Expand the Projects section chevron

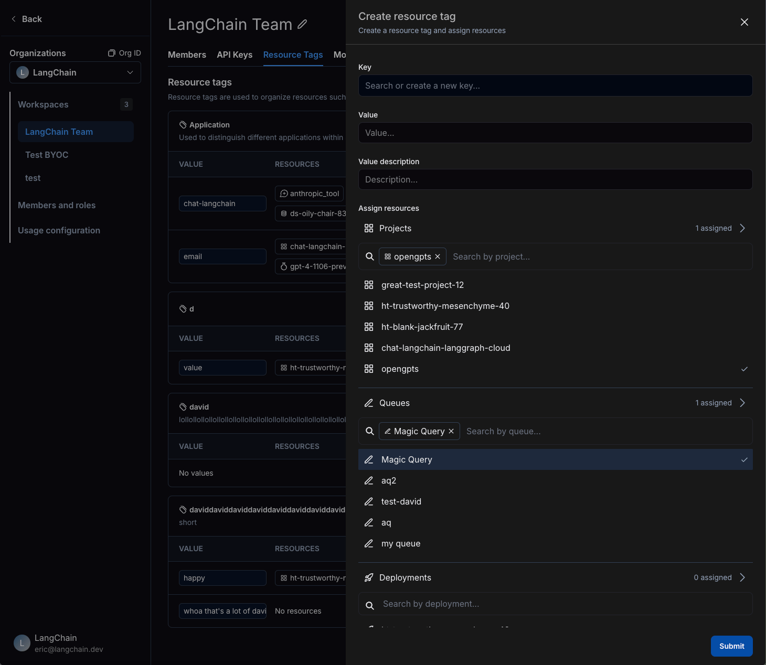742,228
